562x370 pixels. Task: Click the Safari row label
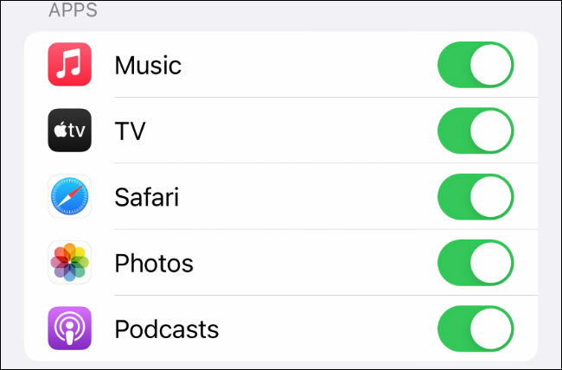(x=147, y=197)
